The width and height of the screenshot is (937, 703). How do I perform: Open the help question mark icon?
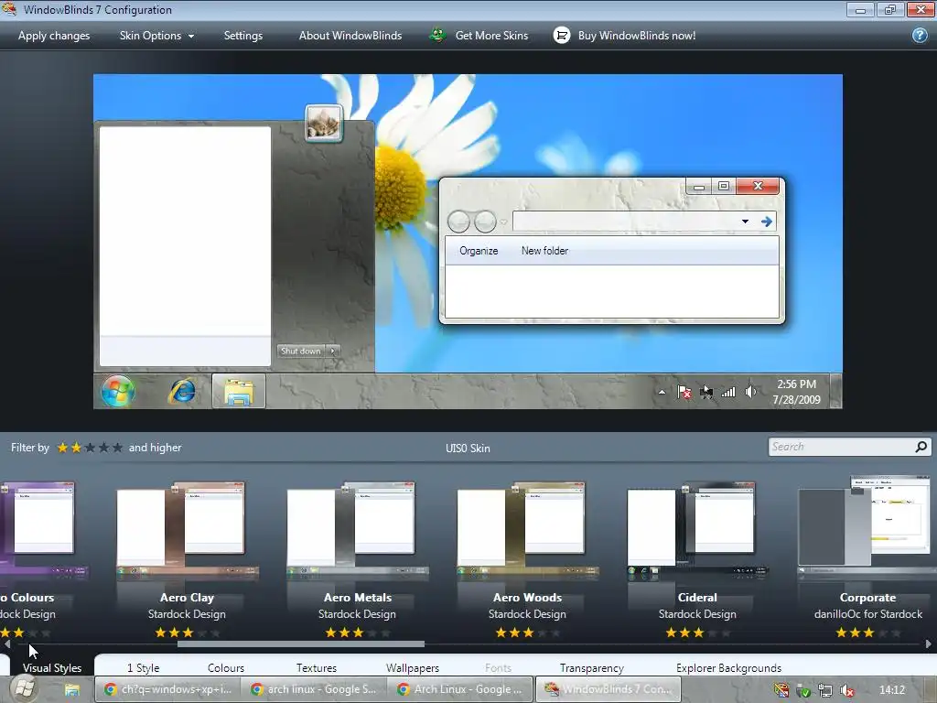[x=920, y=36]
